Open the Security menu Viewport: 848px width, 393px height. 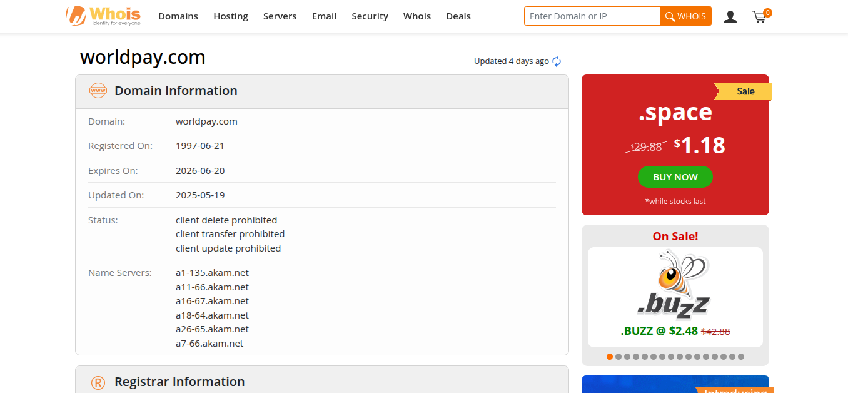(x=370, y=16)
